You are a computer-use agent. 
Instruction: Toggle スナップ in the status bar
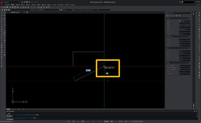click(69, 121)
